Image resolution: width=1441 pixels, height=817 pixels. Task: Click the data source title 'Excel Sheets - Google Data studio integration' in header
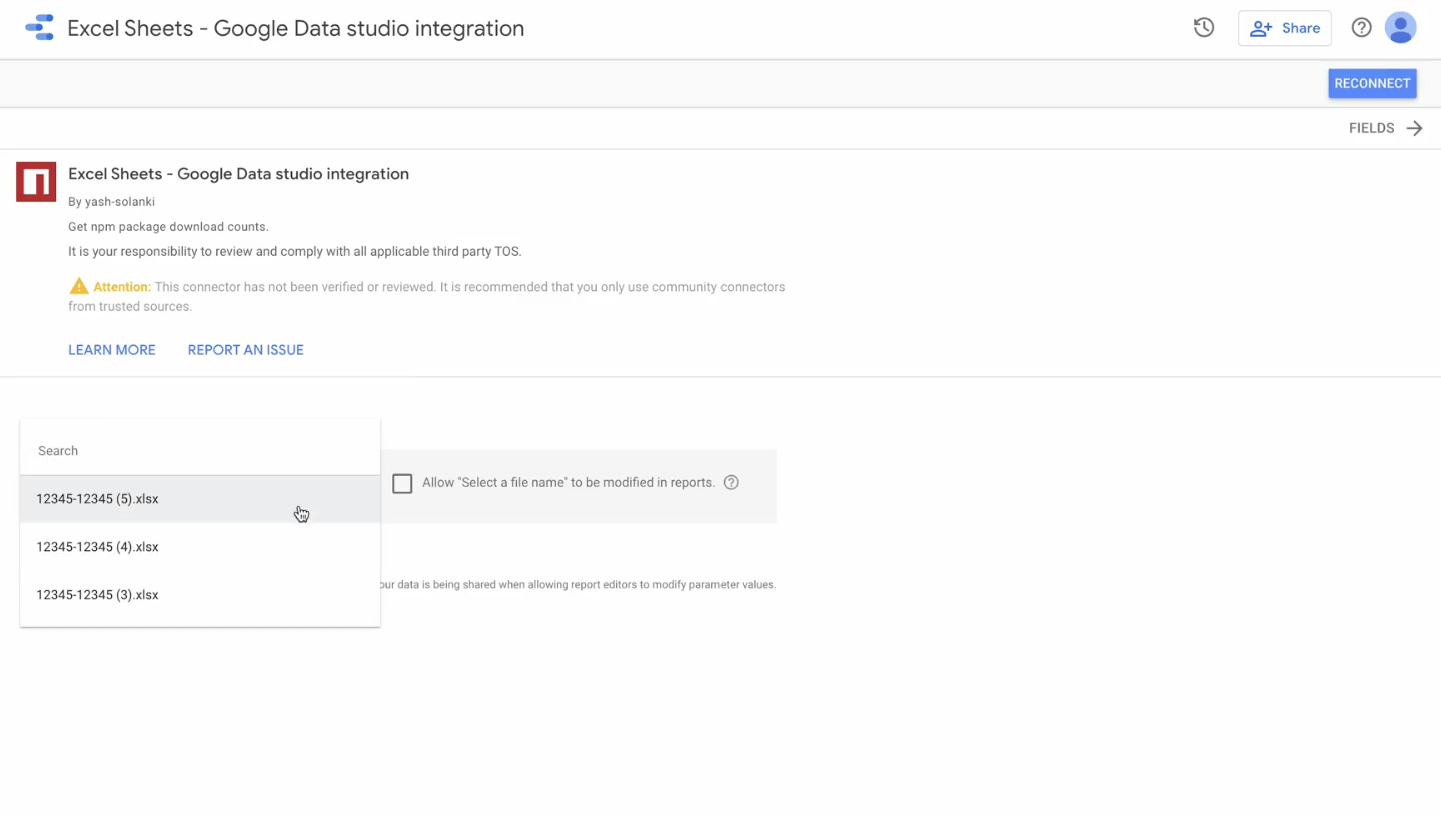[295, 28]
